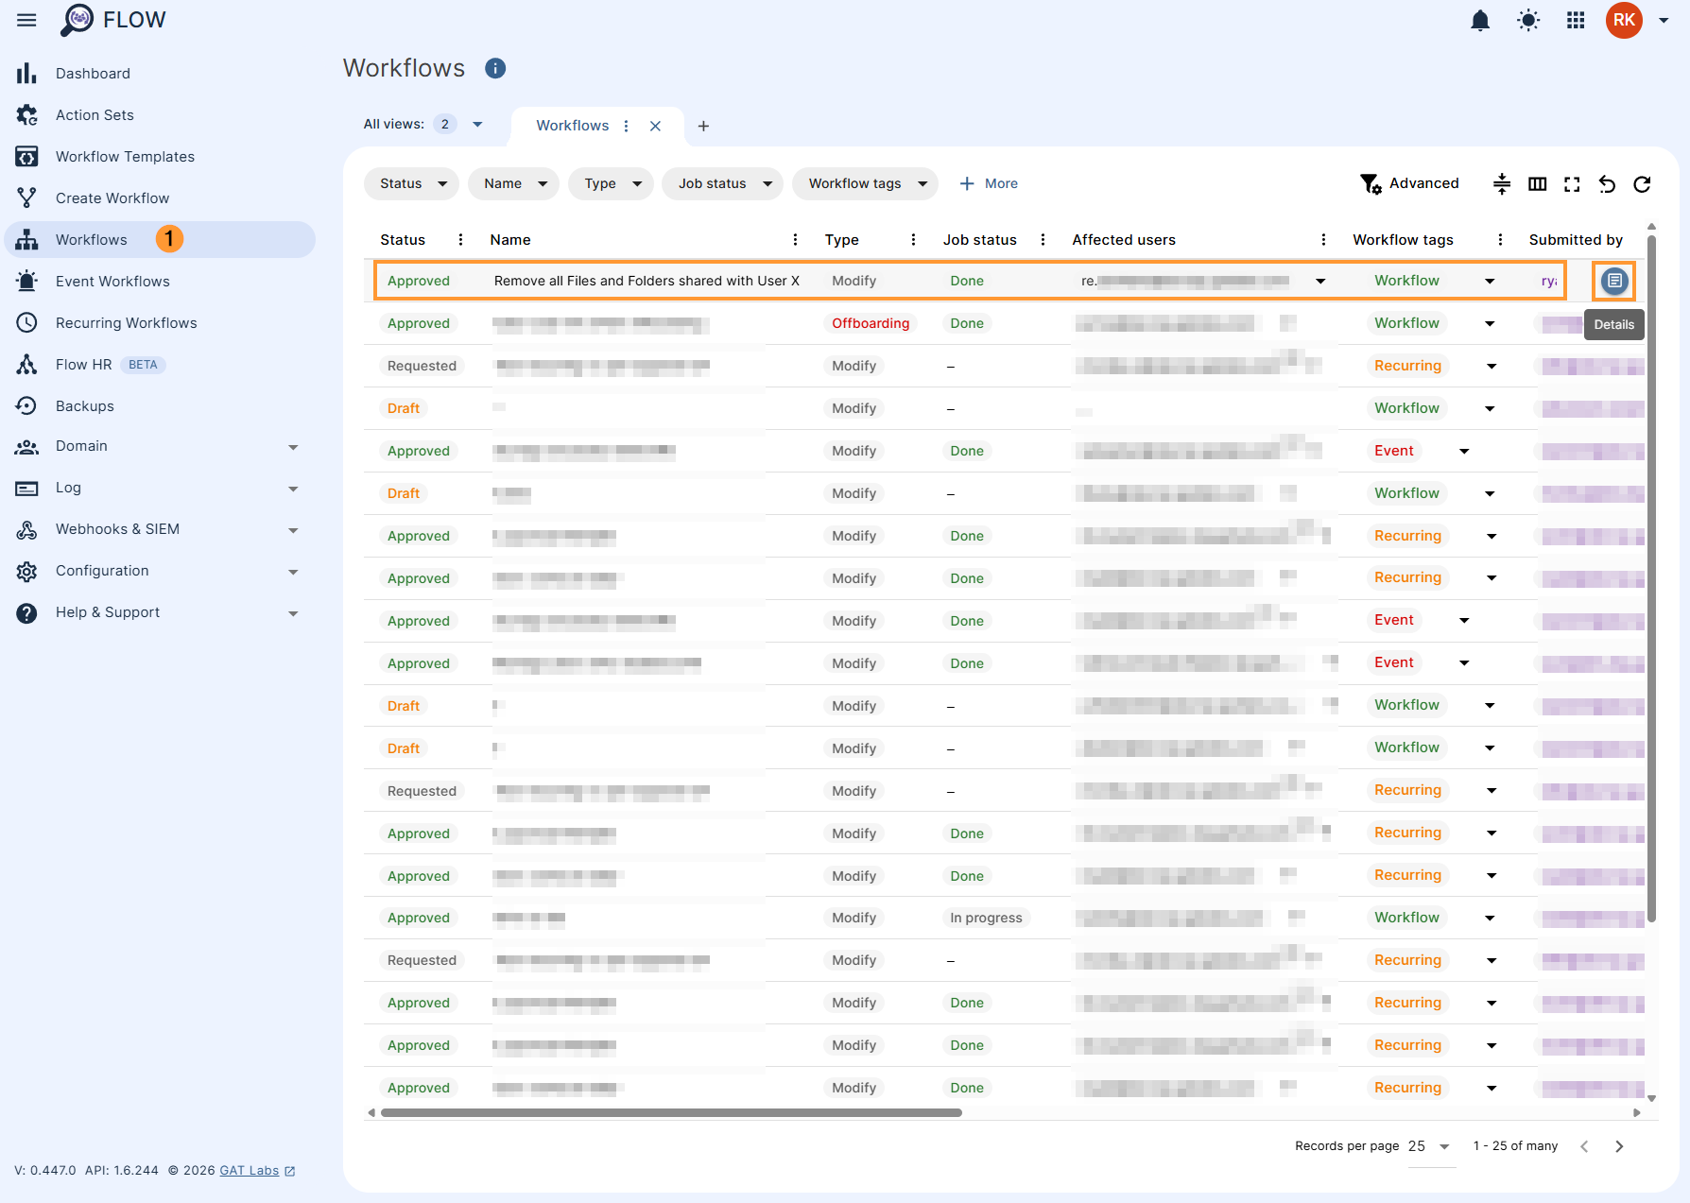The width and height of the screenshot is (1690, 1203).
Task: Open the Job status column menu
Action: coord(1043,240)
